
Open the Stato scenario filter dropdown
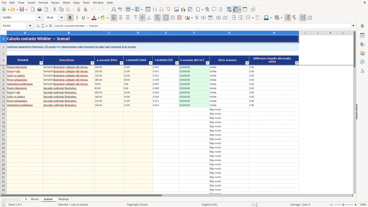tap(247, 63)
